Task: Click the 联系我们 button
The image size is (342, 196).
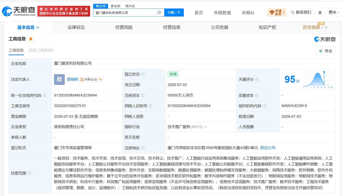Action: [301, 13]
